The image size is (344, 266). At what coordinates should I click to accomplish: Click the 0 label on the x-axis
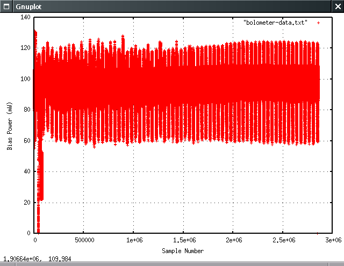34,240
